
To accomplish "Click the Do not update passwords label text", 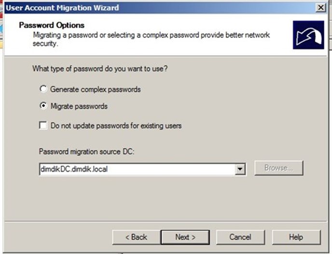I will (116, 126).
